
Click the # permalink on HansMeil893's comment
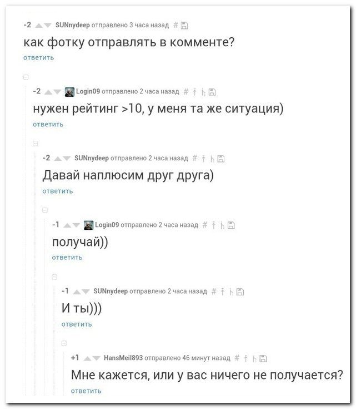237,358
